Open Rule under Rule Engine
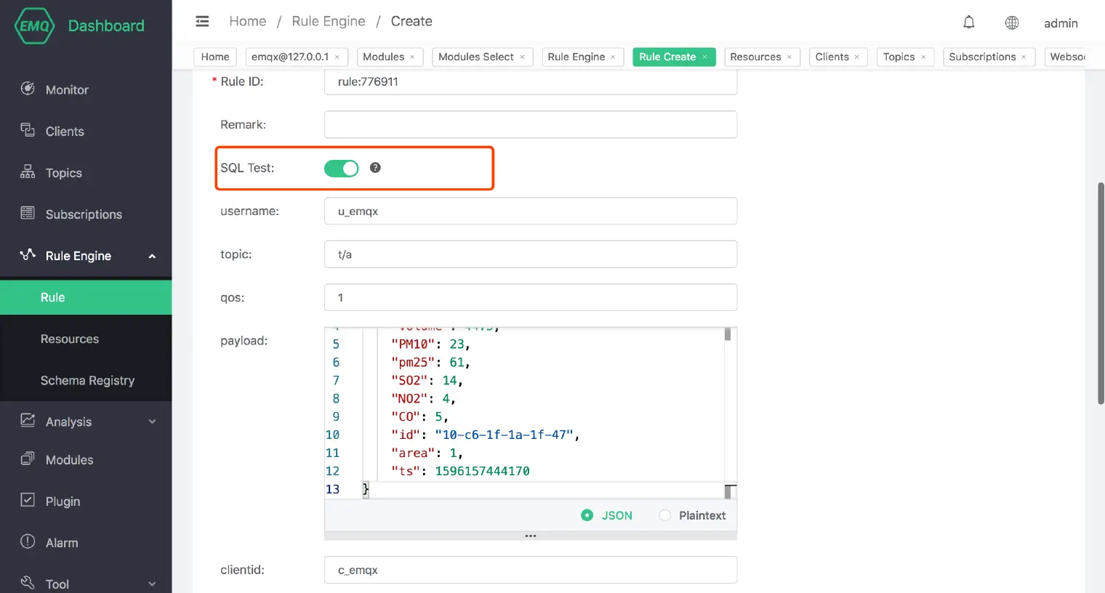Screen dimensions: 1105x593 click(x=86, y=297)
